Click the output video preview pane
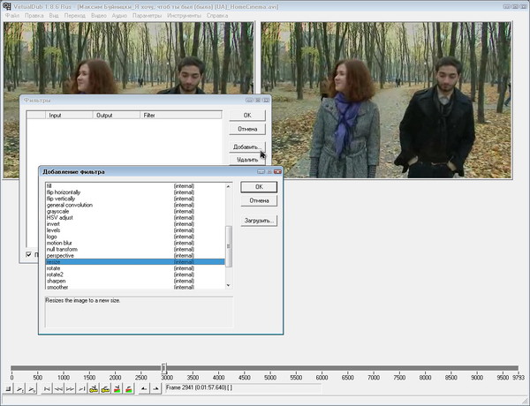The image size is (530, 406). (386, 100)
